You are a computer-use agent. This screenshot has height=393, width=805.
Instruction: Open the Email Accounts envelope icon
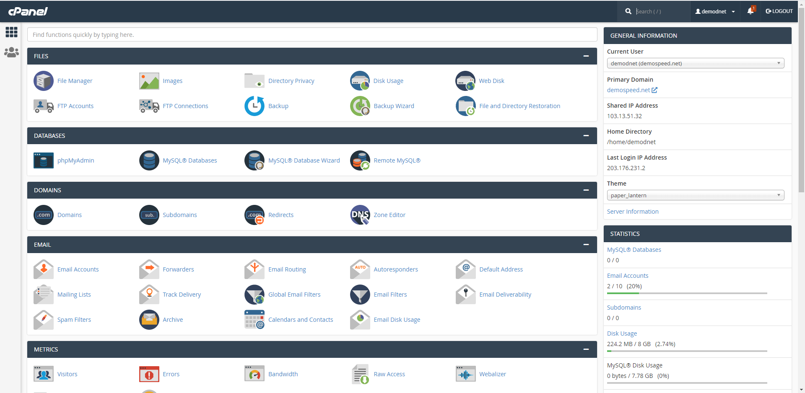coord(44,269)
